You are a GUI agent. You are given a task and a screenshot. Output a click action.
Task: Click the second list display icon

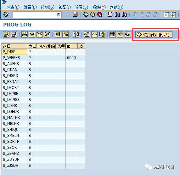tap(14, 34)
